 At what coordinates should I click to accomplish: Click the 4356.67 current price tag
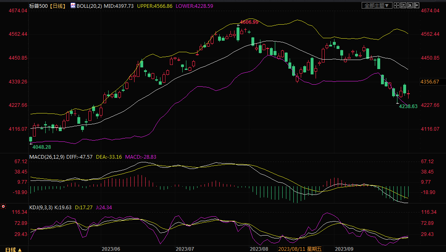click(x=430, y=82)
